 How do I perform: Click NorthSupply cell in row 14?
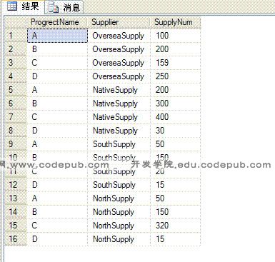(x=119, y=212)
